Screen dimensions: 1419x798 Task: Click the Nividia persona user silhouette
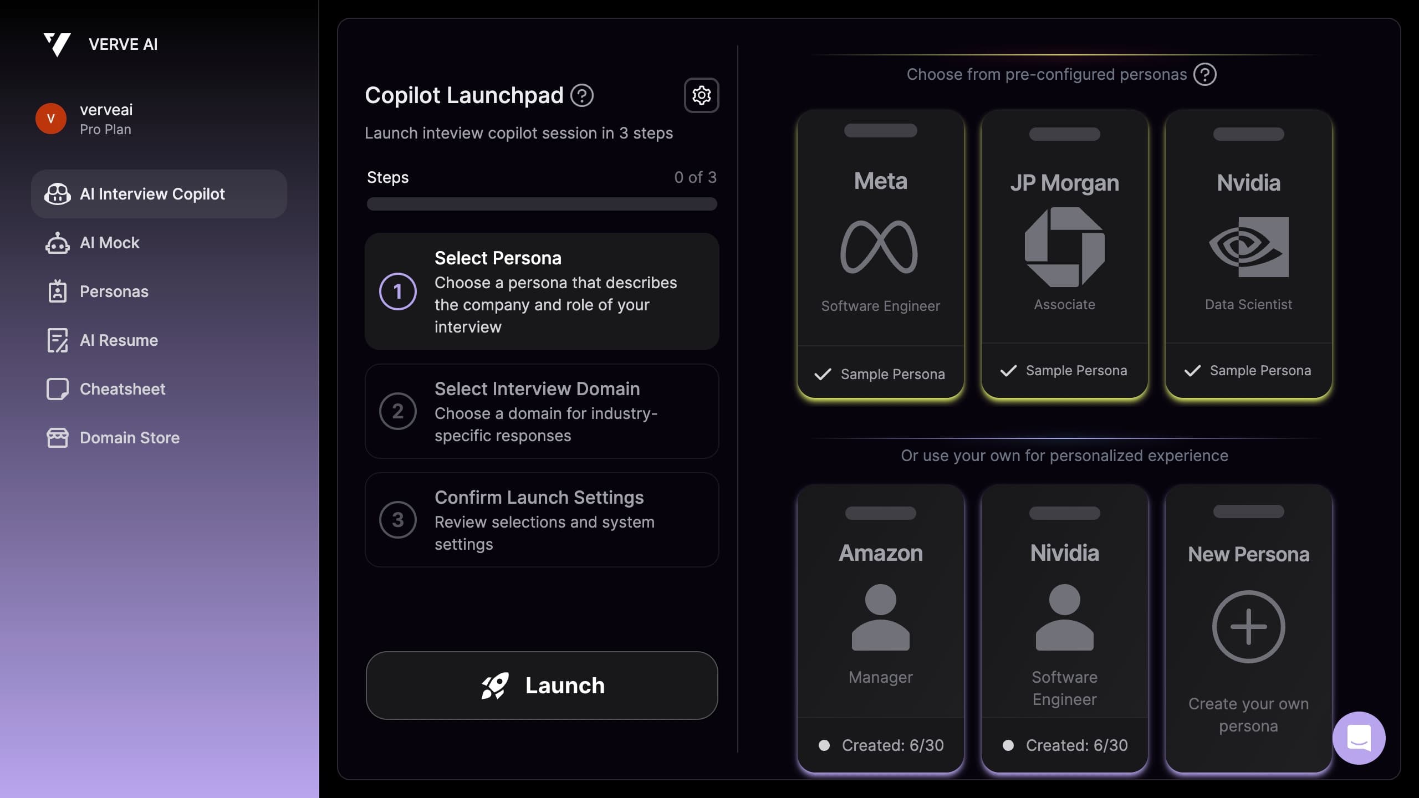pyautogui.click(x=1065, y=617)
